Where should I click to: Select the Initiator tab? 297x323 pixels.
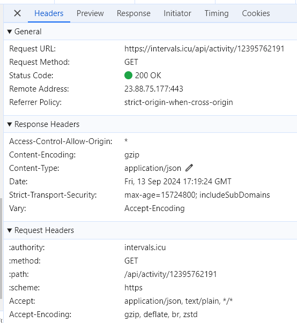pyautogui.click(x=177, y=13)
